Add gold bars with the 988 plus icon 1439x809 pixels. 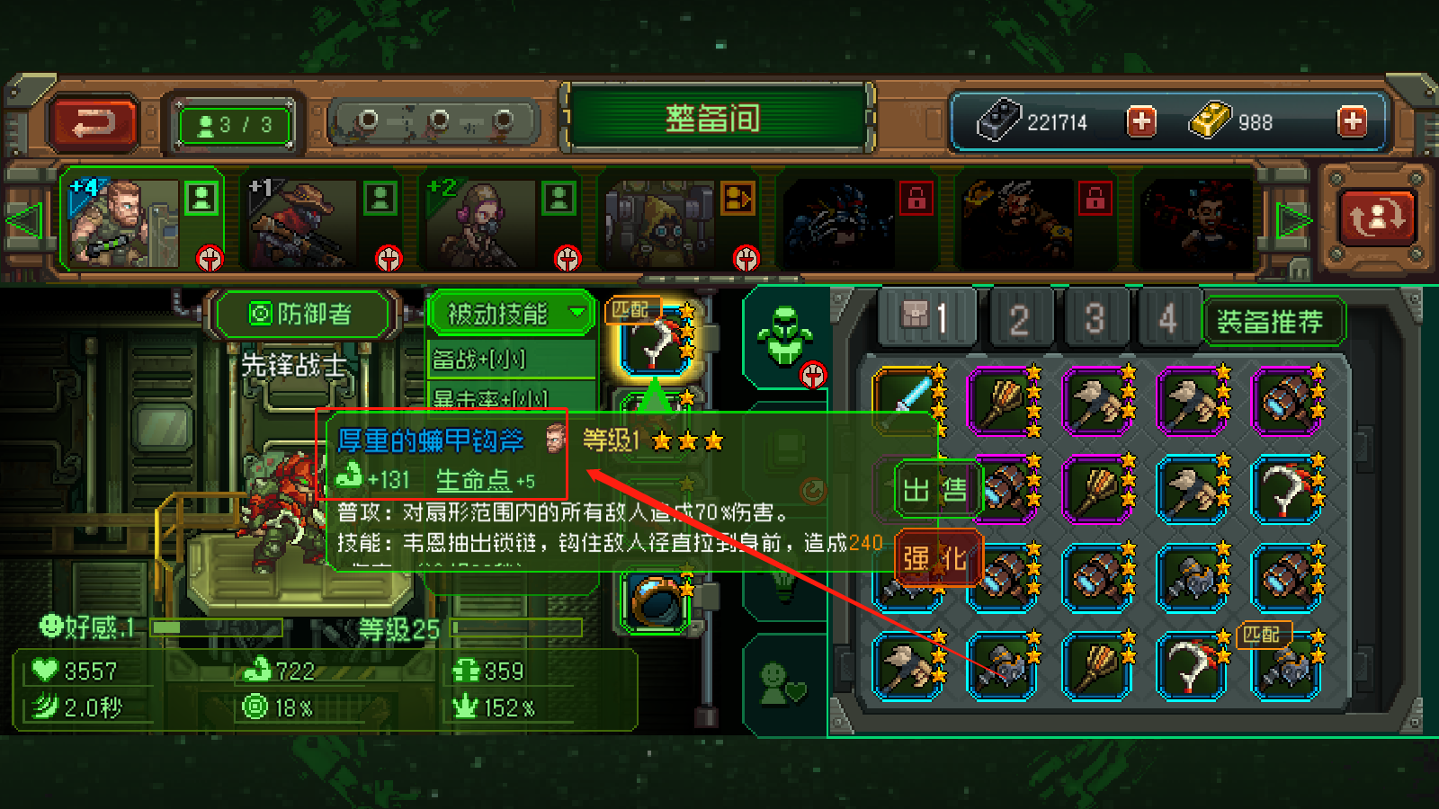click(1352, 121)
